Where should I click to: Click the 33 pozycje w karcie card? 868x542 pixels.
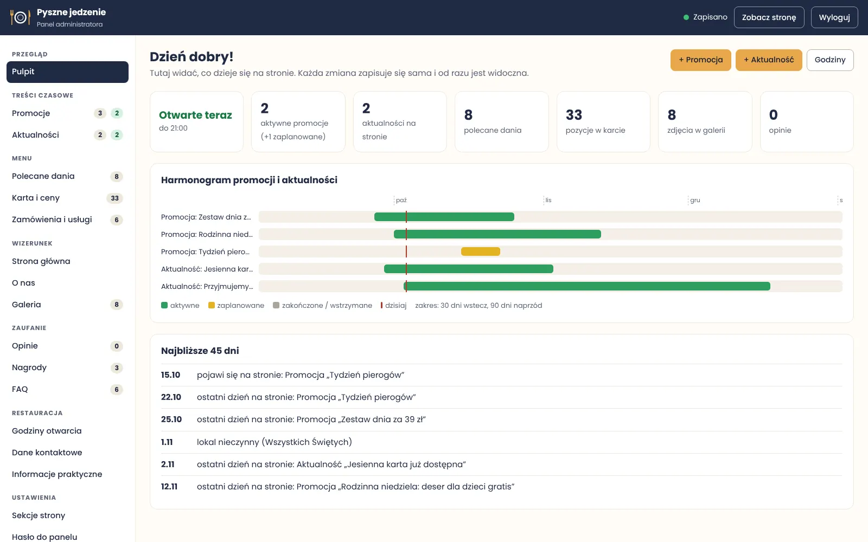tap(603, 121)
